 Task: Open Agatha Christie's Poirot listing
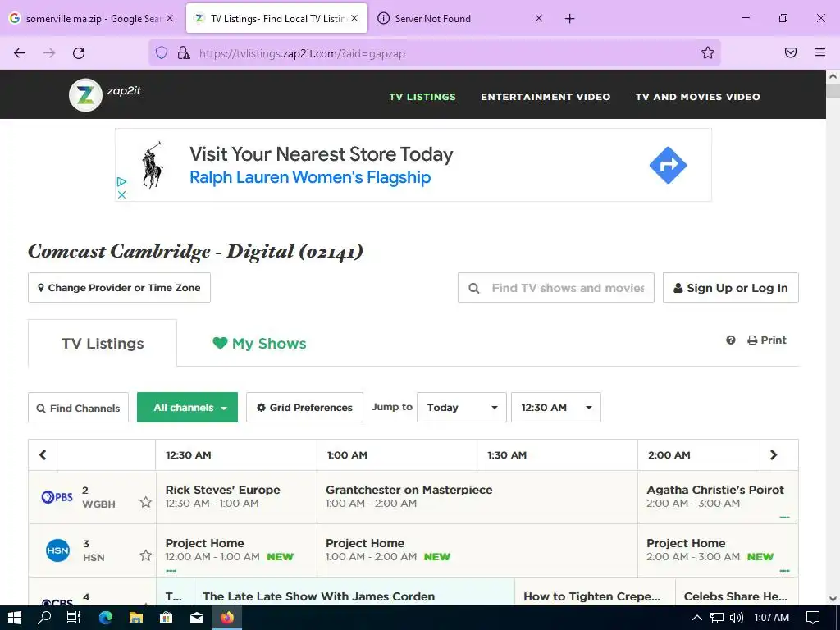[x=718, y=496]
